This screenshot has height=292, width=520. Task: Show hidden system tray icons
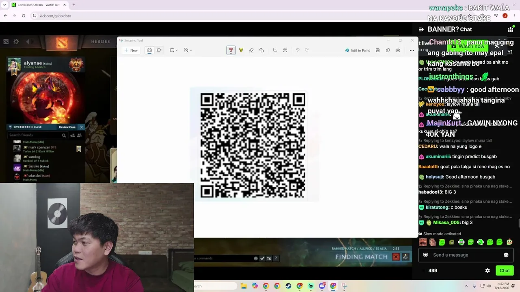coord(466,286)
